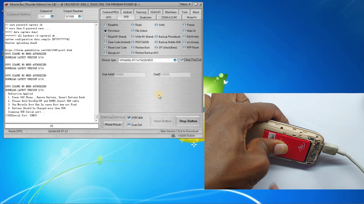
Task: Open the About tab
Action: point(196,12)
